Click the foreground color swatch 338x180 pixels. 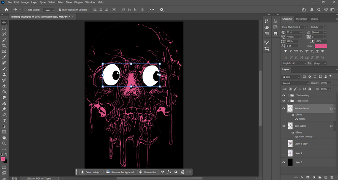pos(3,159)
